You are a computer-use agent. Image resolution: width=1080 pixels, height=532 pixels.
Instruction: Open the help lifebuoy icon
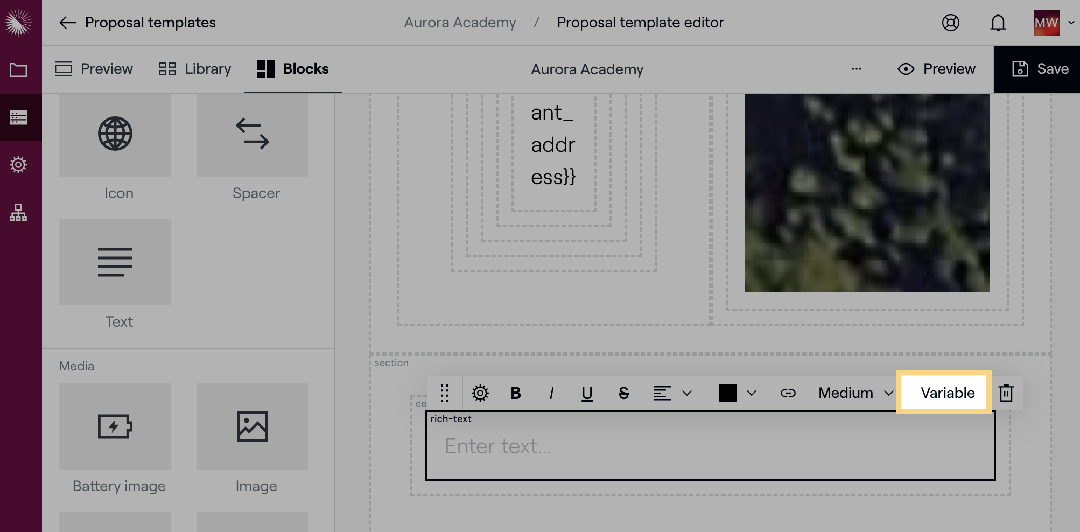pos(950,23)
